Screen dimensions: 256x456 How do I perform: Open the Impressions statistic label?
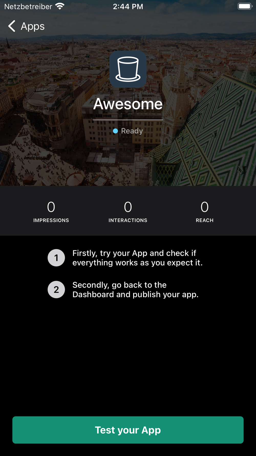tap(51, 220)
